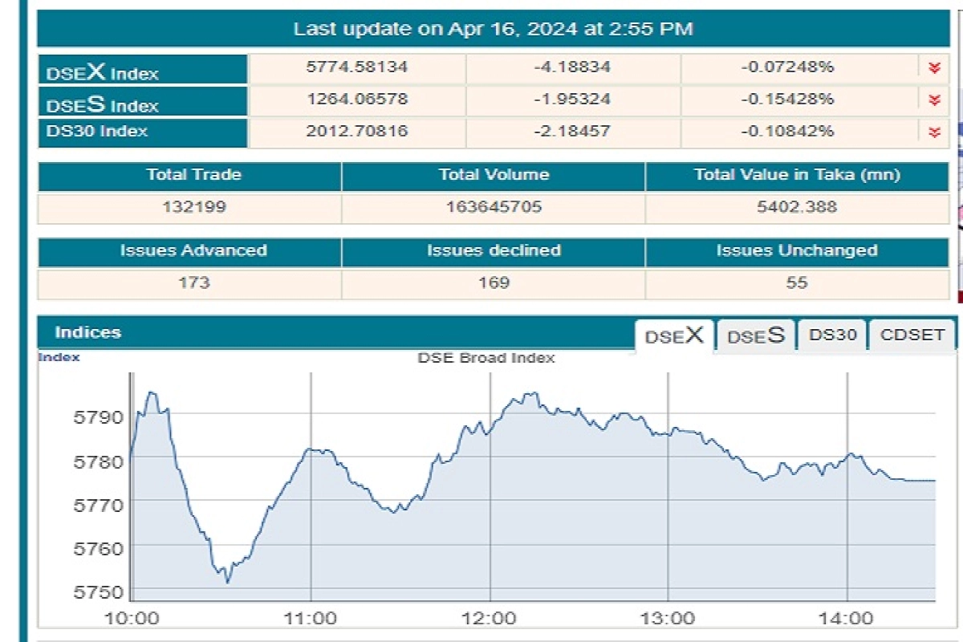Click the DS30 Index label

[x=96, y=132]
